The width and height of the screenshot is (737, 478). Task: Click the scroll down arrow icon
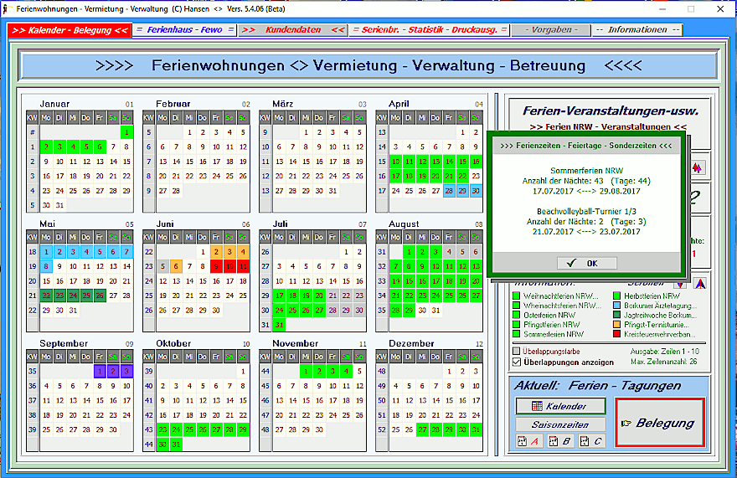tap(680, 284)
